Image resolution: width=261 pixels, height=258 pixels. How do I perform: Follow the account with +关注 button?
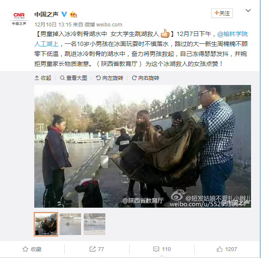(x=222, y=13)
